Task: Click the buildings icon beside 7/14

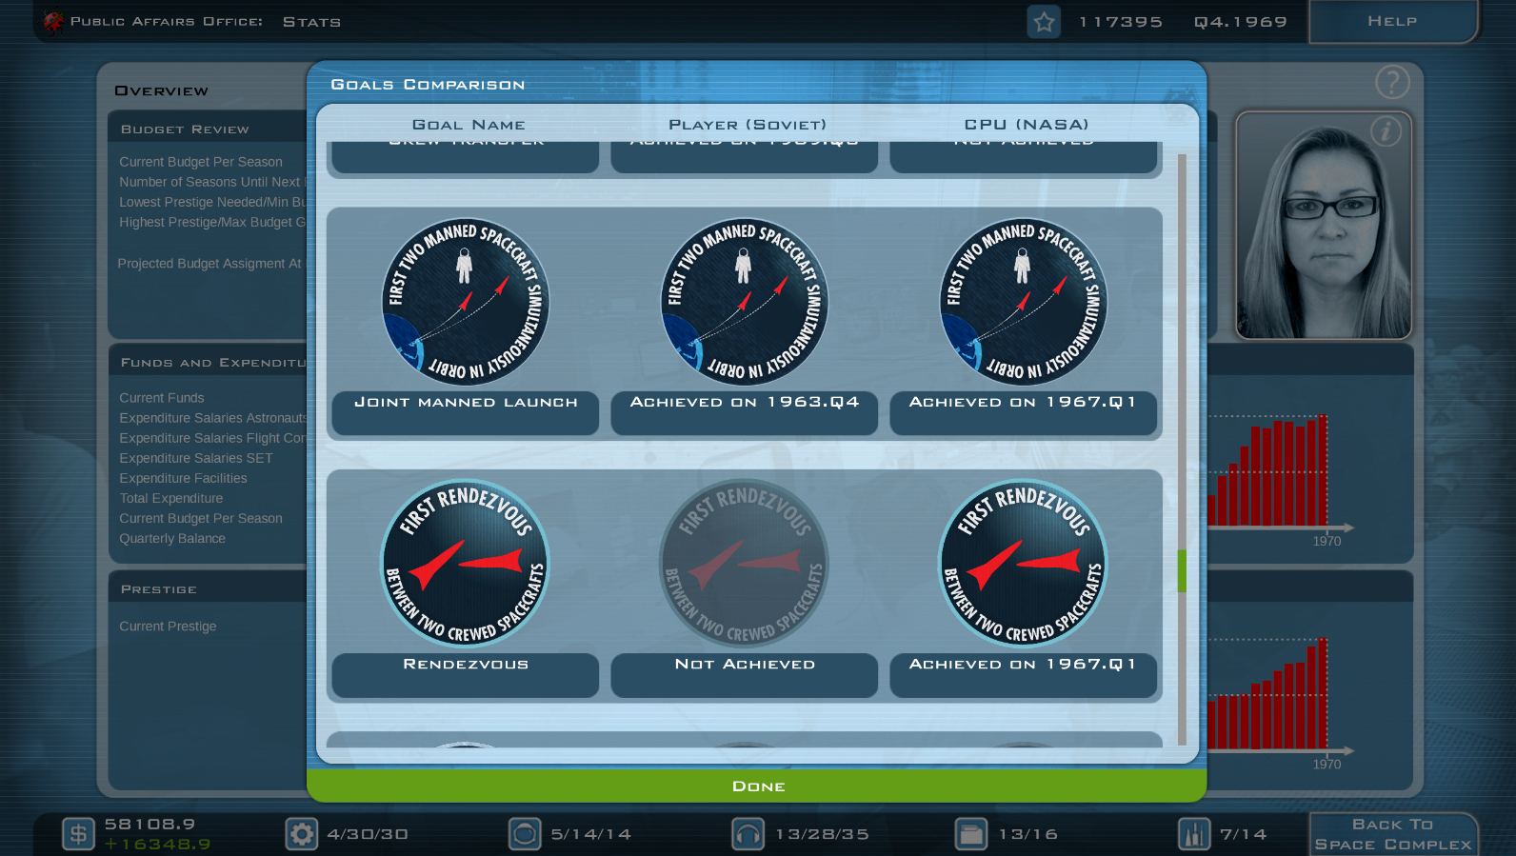Action: (x=1194, y=834)
